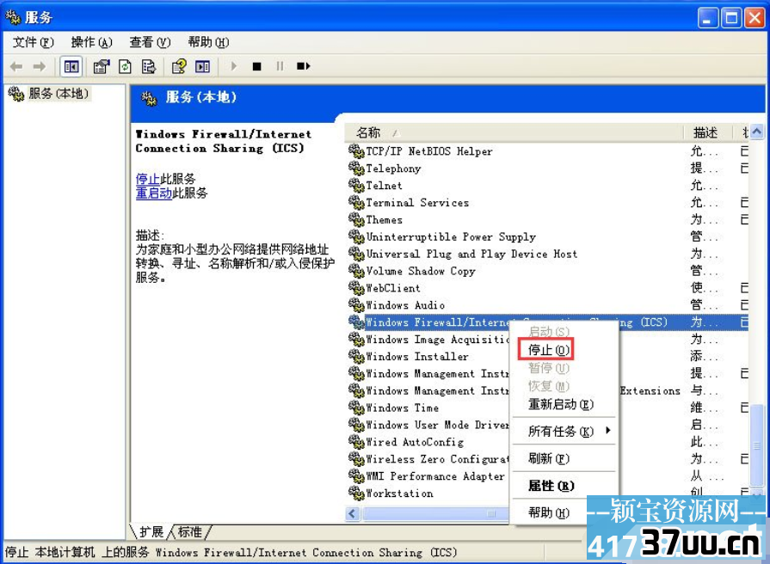Click the gear icon of WebClient service
The width and height of the screenshot is (770, 564).
pyautogui.click(x=356, y=288)
